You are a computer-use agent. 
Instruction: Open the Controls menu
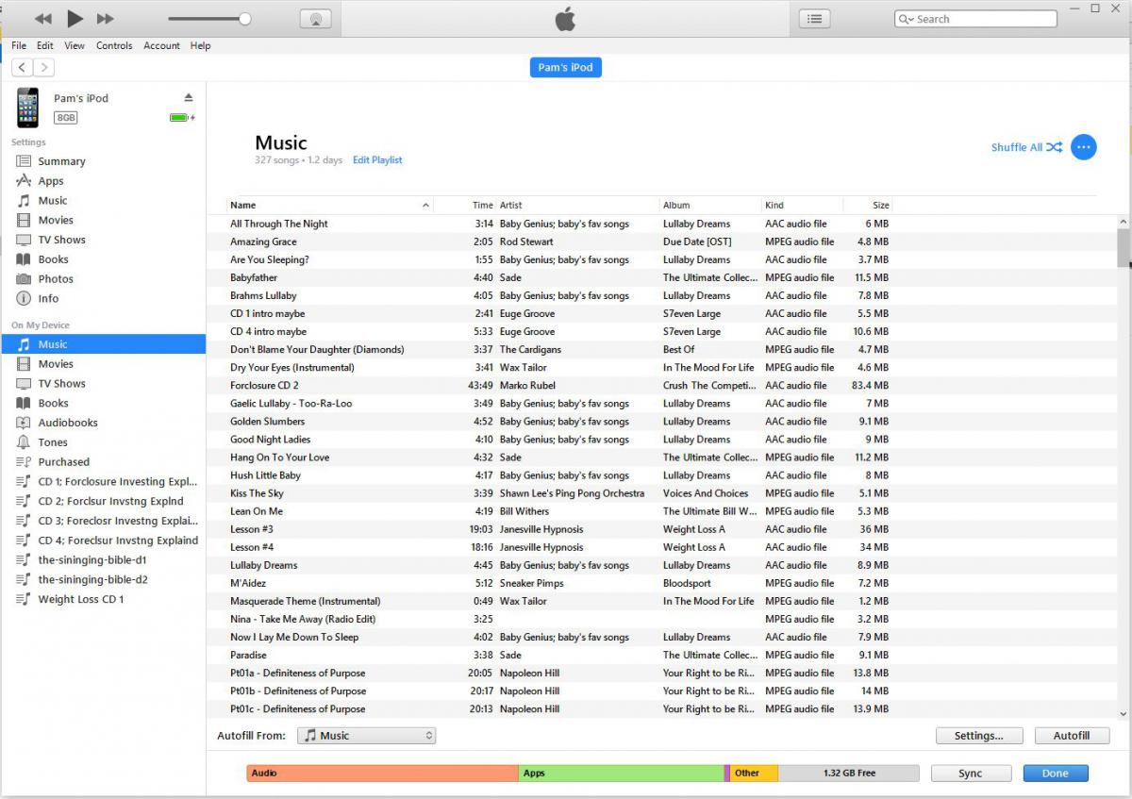click(x=114, y=45)
